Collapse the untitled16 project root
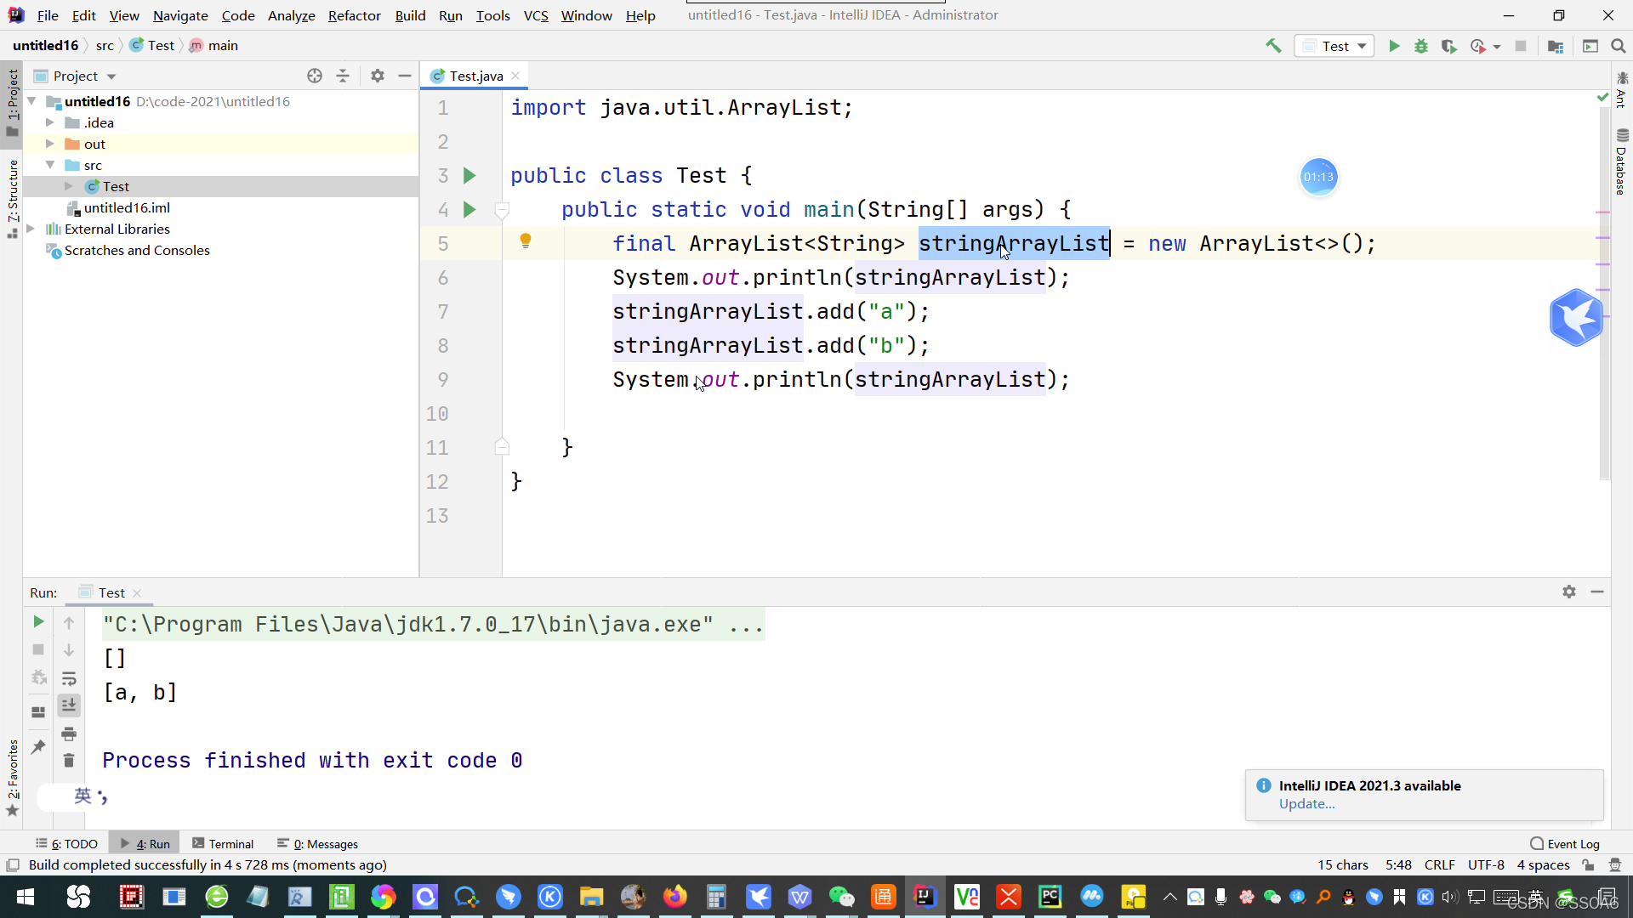This screenshot has height=918, width=1633. pos(31,101)
